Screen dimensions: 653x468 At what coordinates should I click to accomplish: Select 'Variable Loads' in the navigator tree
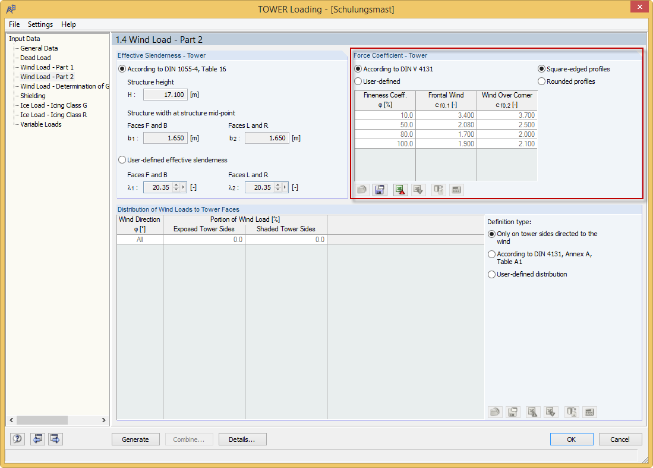[41, 125]
